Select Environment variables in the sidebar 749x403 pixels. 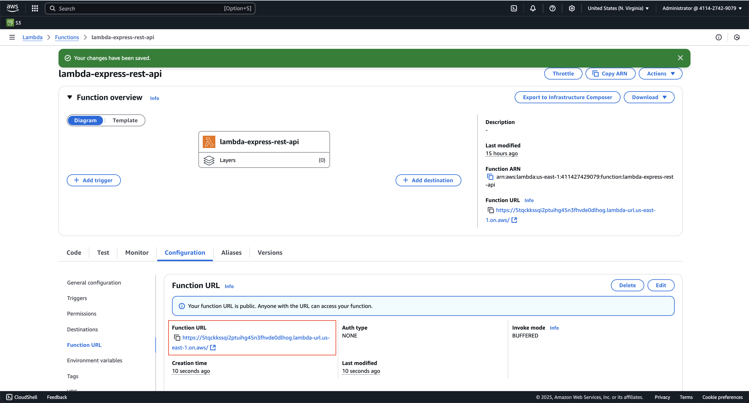tap(95, 360)
